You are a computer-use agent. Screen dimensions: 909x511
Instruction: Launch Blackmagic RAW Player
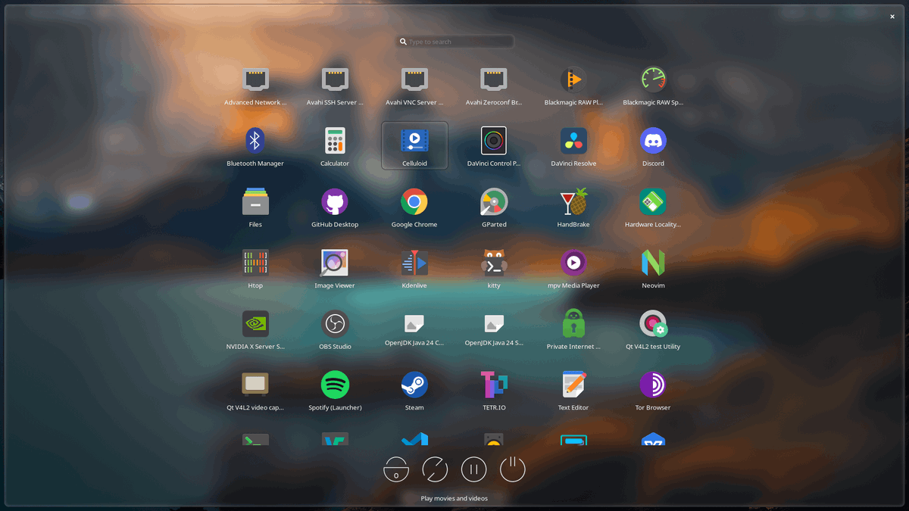[x=573, y=86]
